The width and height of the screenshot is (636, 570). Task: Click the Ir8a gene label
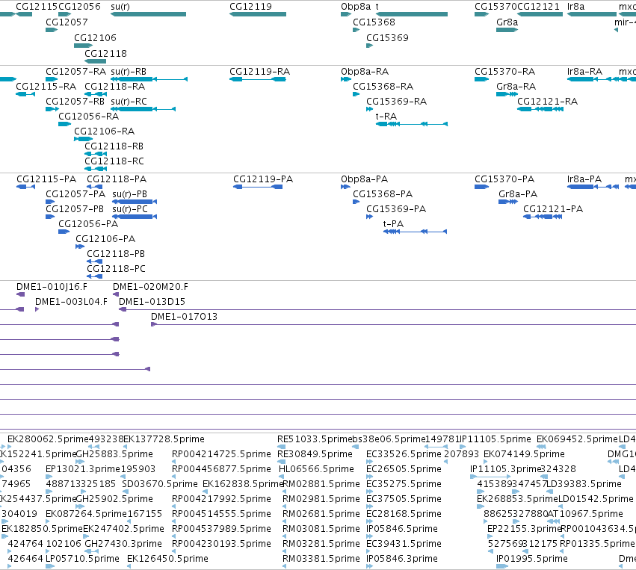point(575,7)
